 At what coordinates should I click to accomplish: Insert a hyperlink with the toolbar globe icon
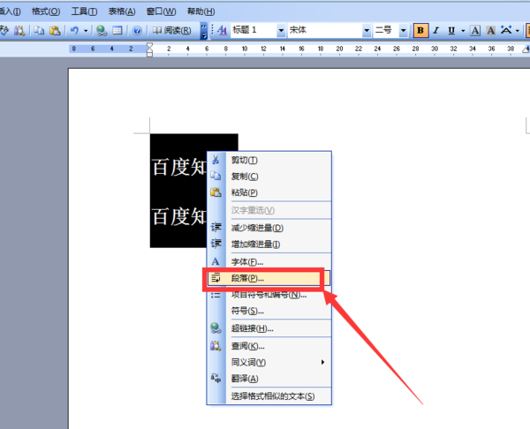(x=101, y=31)
